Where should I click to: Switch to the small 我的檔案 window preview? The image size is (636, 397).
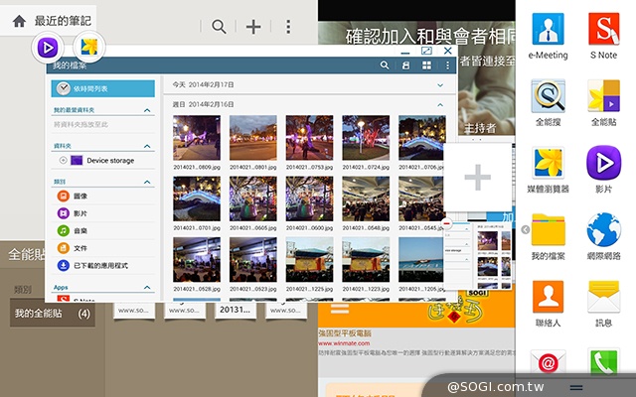pyautogui.click(x=478, y=255)
